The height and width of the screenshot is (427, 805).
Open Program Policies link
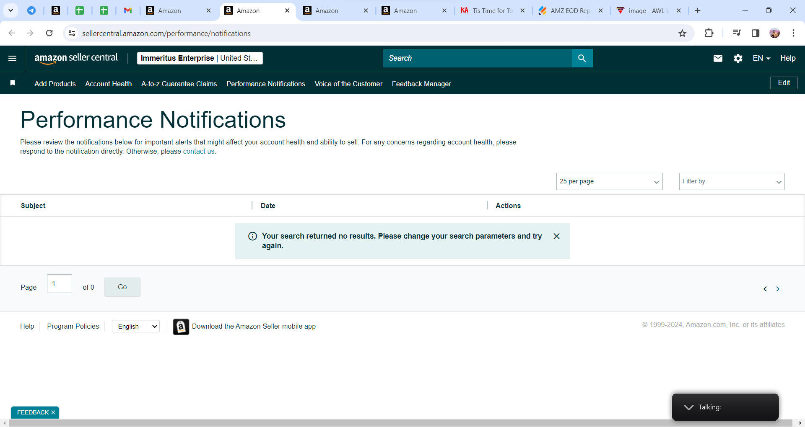click(x=73, y=326)
